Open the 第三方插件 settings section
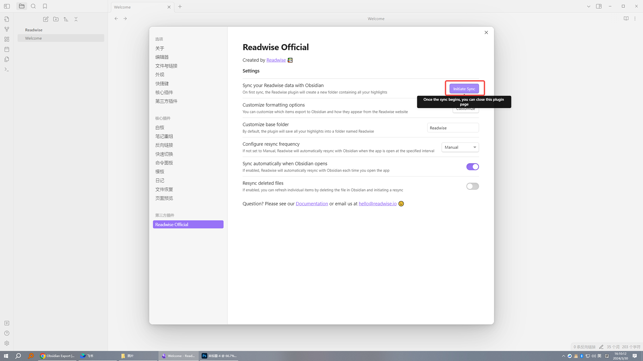The width and height of the screenshot is (643, 361). (x=166, y=101)
